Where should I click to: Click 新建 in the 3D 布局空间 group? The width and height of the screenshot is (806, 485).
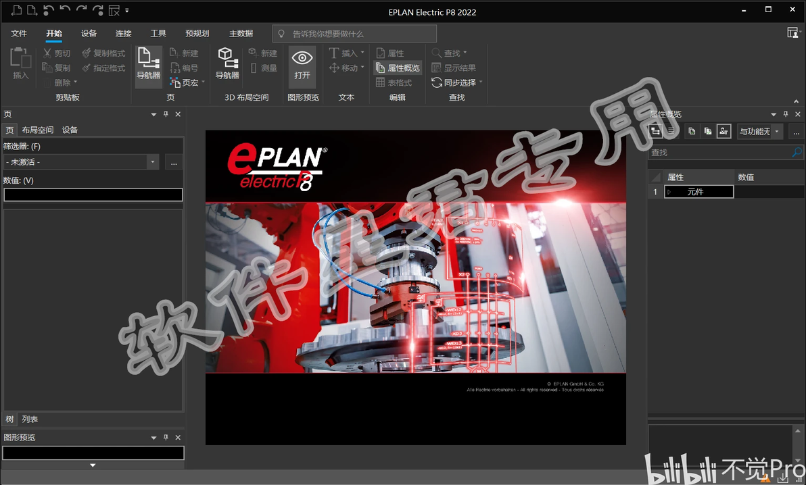coord(262,53)
